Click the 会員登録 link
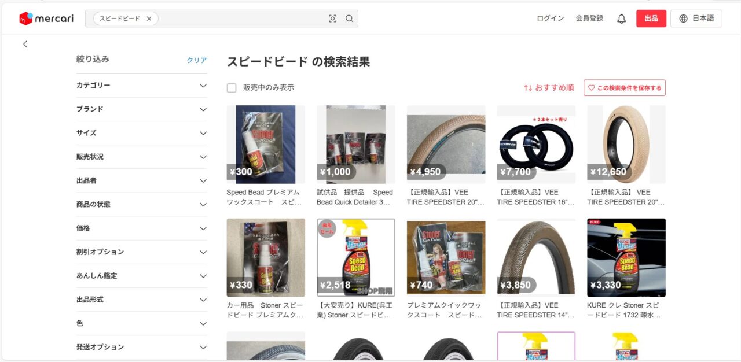Viewport: 741px width, 362px height. [589, 19]
